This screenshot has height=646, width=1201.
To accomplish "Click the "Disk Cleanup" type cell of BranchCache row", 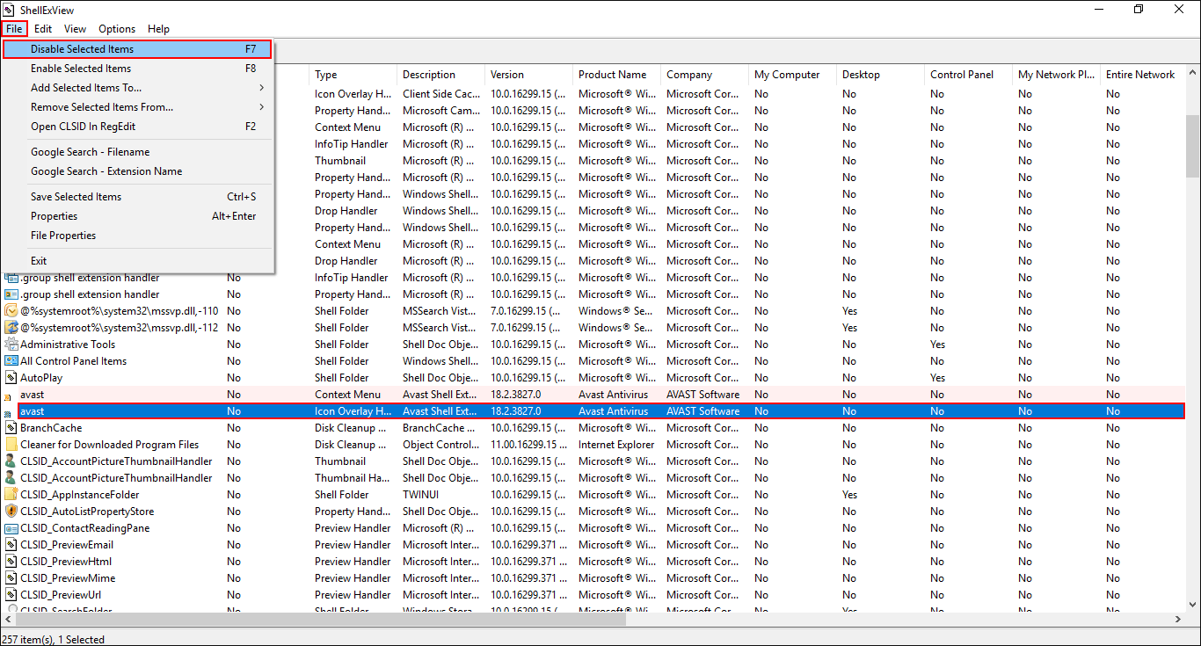I will click(351, 428).
